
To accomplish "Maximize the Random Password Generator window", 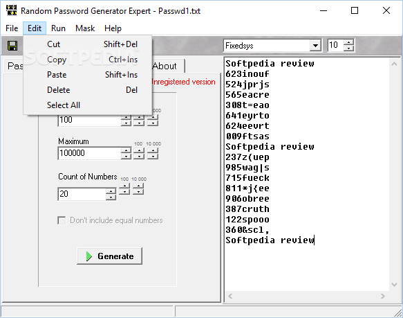I will click(x=355, y=10).
